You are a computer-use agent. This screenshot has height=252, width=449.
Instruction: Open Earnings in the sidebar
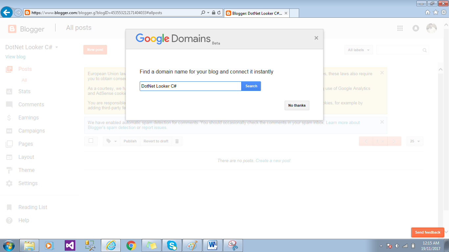pos(29,117)
